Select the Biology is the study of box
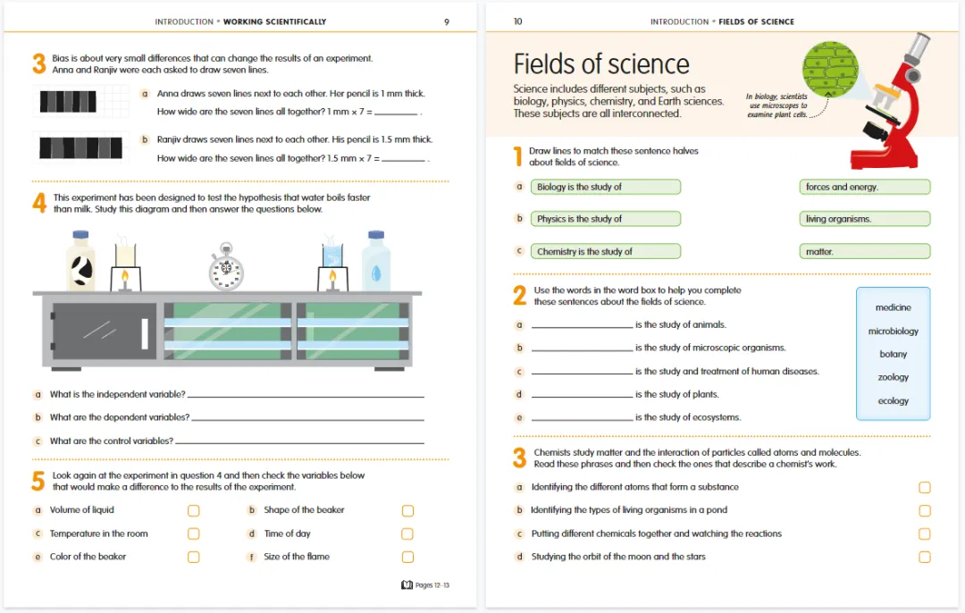 606,187
